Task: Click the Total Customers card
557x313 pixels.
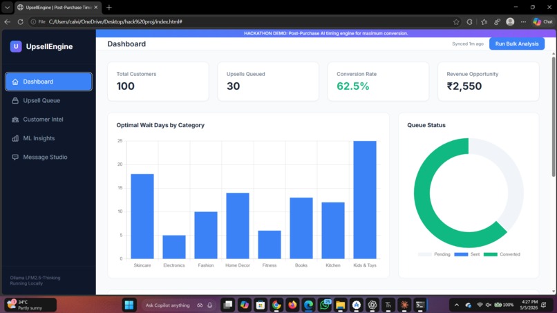Action: pyautogui.click(x=158, y=82)
